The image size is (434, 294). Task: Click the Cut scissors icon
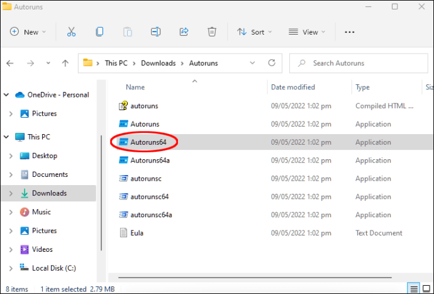71,31
